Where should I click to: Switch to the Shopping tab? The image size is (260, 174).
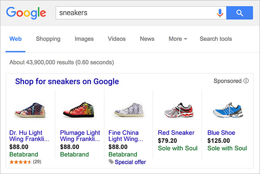coord(48,39)
